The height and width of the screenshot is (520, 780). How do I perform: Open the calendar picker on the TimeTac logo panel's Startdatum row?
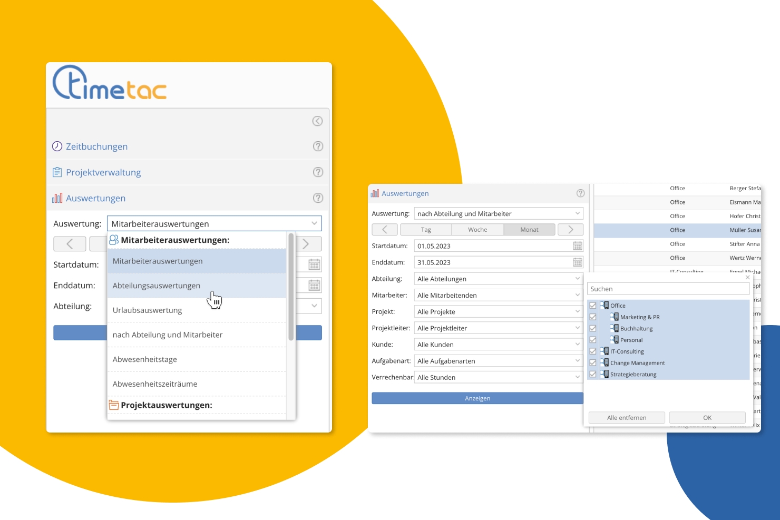pos(314,264)
